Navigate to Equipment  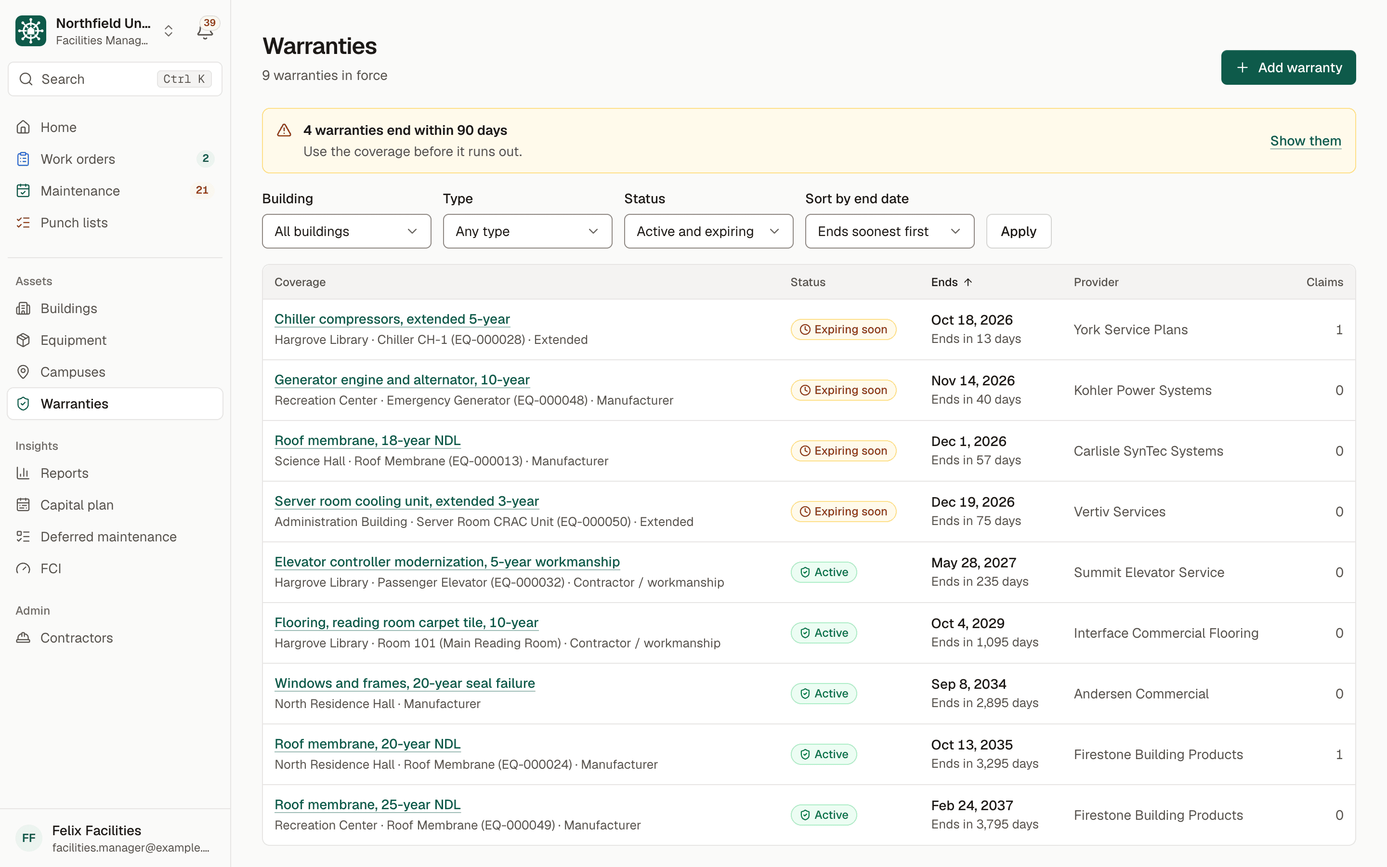click(115, 340)
